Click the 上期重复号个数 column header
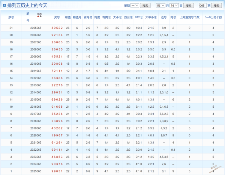 pos(189,17)
